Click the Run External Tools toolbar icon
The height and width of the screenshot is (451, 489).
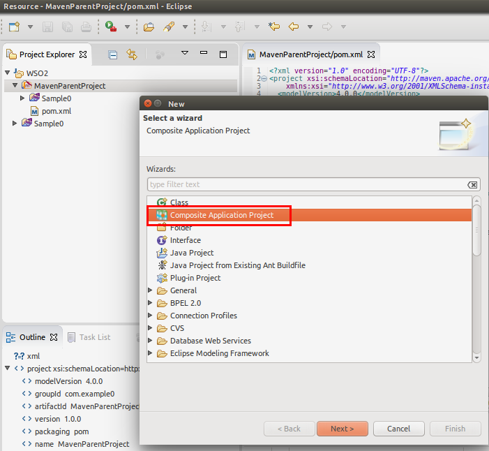point(112,27)
